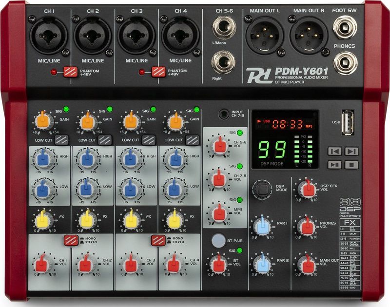Toggle the CH 4 low cut switch

pyautogui.click(x=192, y=140)
